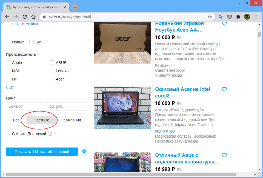The height and width of the screenshot is (178, 263).
Task: Click the map location pin button
Action: [x=84, y=152]
